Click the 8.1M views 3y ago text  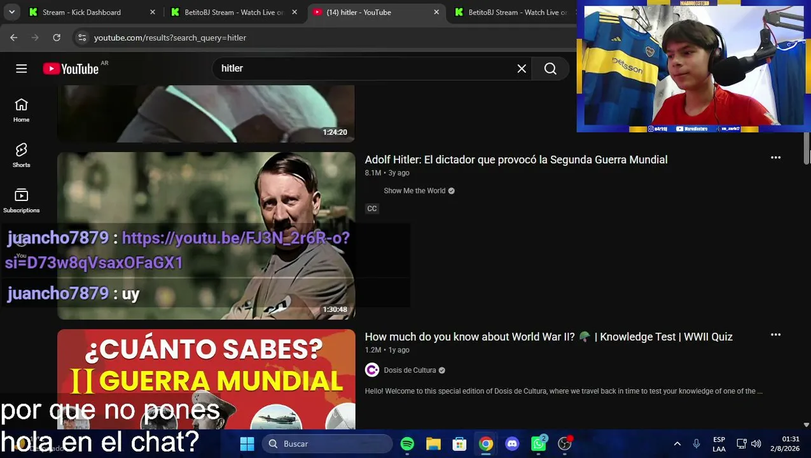click(387, 173)
